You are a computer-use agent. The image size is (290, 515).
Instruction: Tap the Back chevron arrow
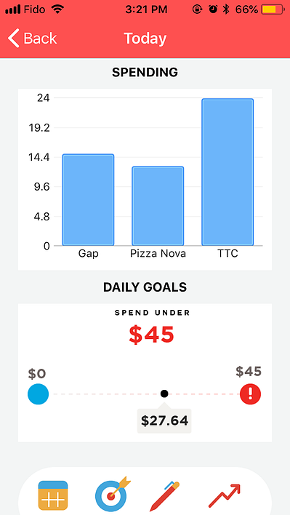tap(14, 39)
